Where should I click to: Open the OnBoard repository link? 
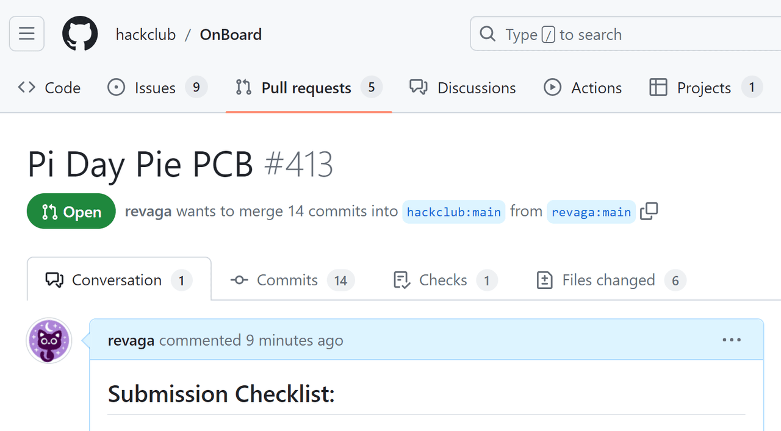[x=231, y=35]
